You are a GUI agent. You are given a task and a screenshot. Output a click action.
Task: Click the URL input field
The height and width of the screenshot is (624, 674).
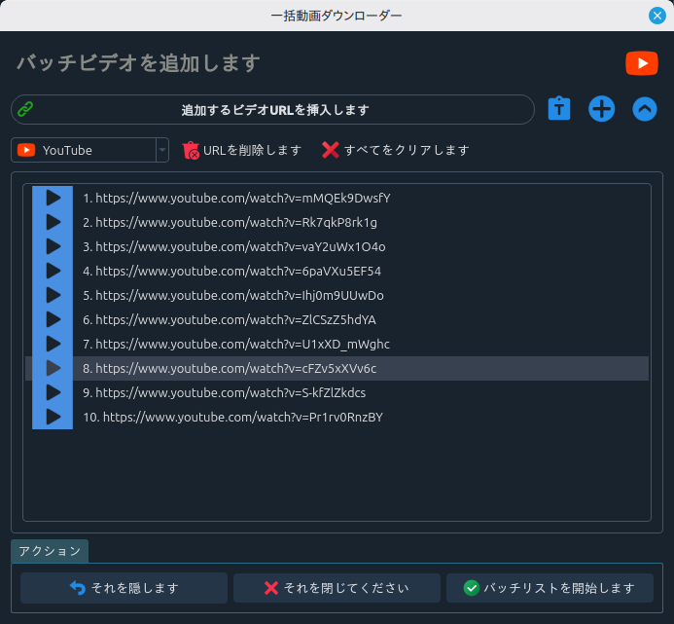point(274,110)
